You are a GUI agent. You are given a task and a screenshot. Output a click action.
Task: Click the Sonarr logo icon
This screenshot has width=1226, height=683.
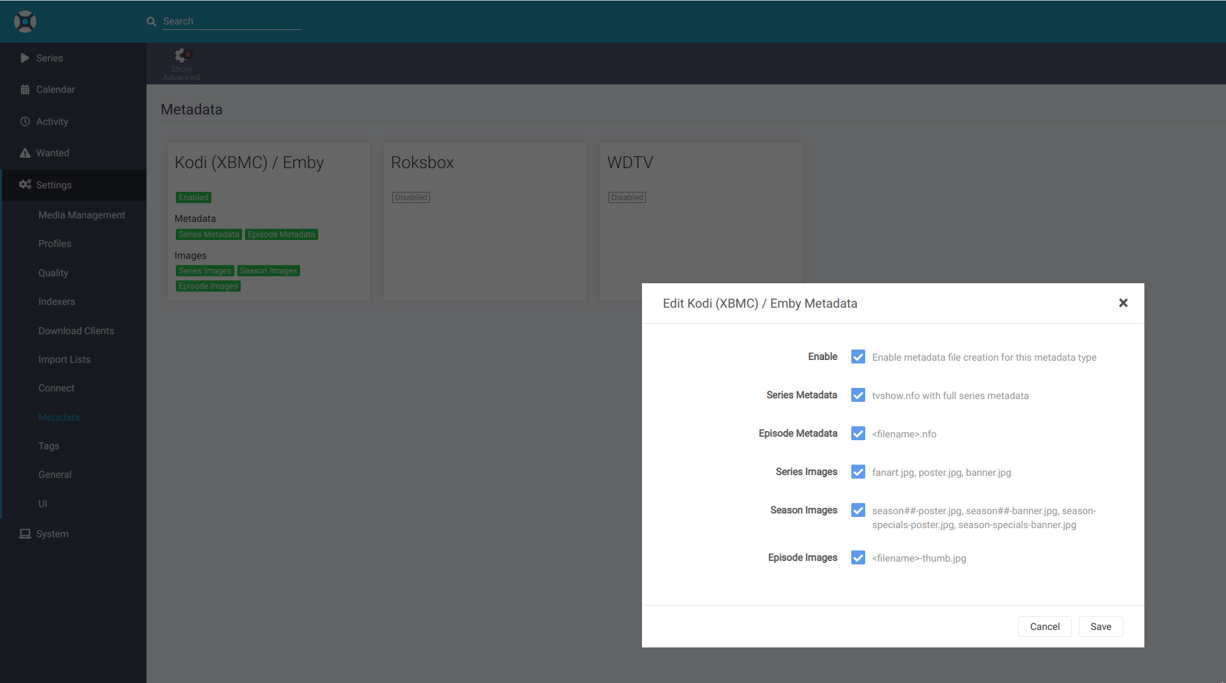click(25, 22)
